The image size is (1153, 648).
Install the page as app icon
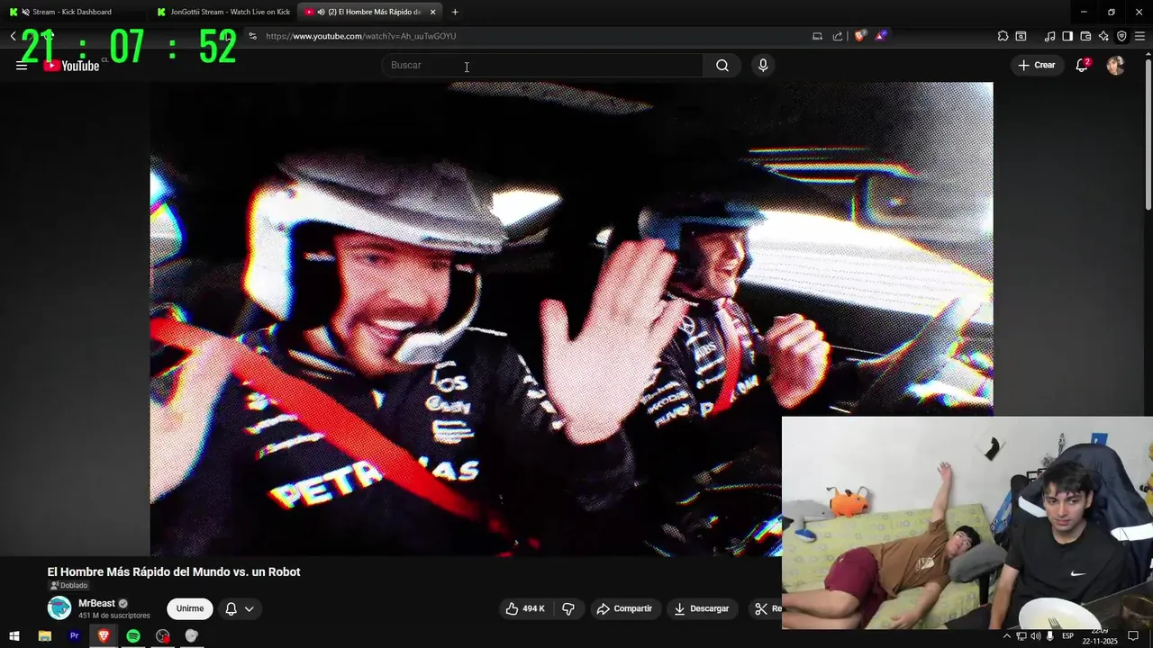[x=817, y=36]
